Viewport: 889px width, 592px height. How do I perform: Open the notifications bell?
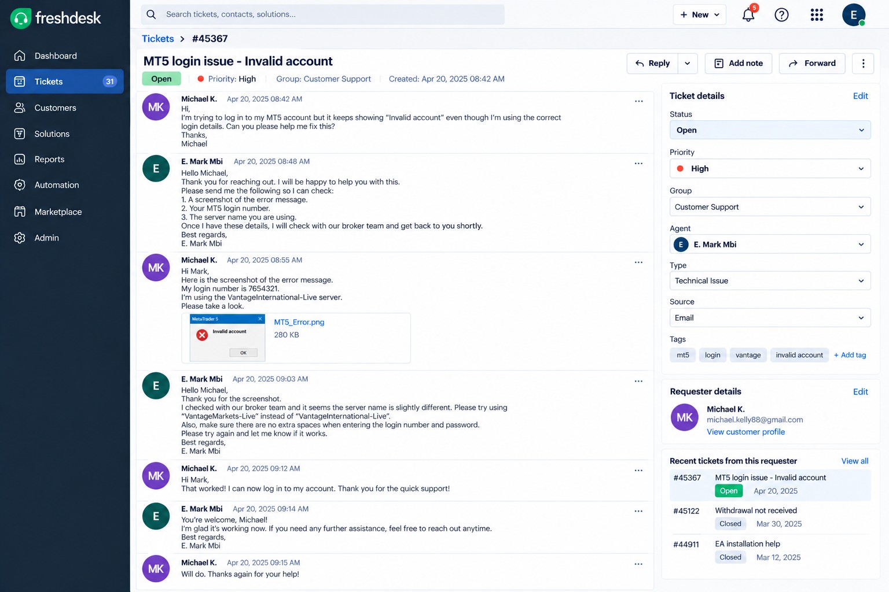pyautogui.click(x=748, y=14)
